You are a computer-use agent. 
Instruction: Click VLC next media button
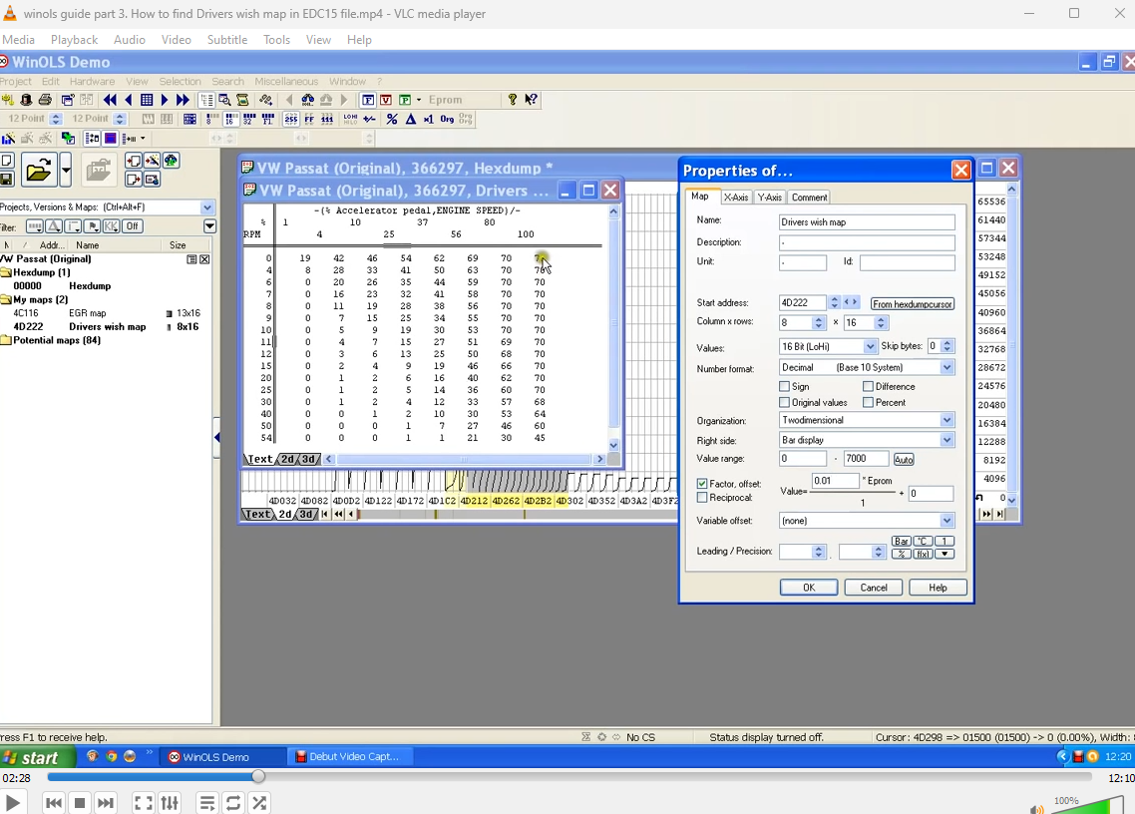[106, 802]
